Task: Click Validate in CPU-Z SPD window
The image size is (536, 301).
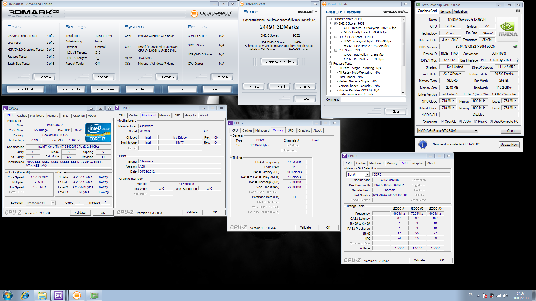Action: pos(419,260)
